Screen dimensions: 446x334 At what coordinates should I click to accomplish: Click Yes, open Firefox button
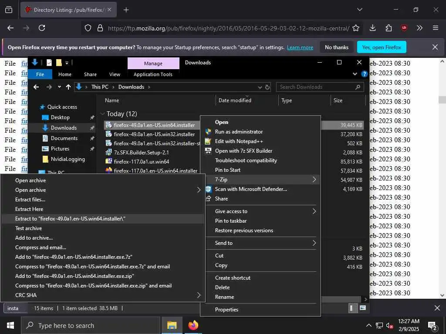coord(382,47)
